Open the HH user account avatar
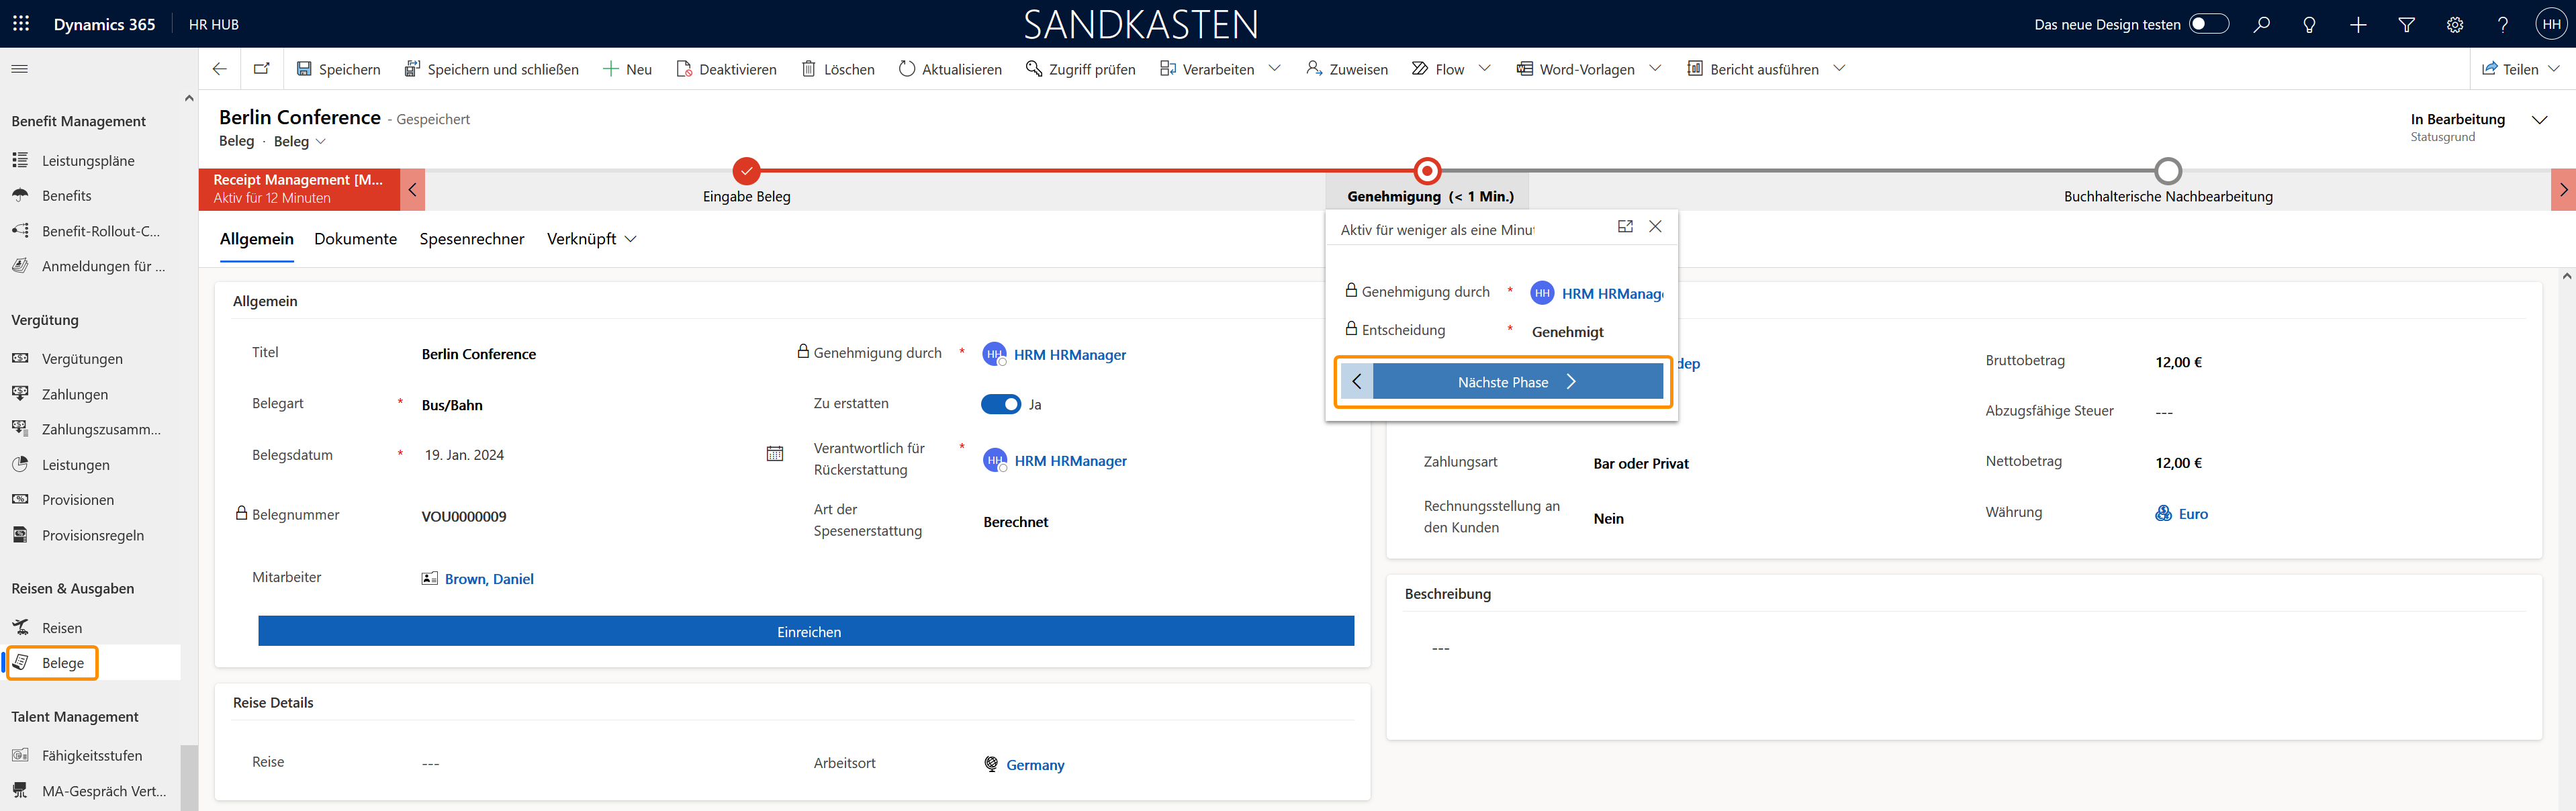 [x=2551, y=25]
